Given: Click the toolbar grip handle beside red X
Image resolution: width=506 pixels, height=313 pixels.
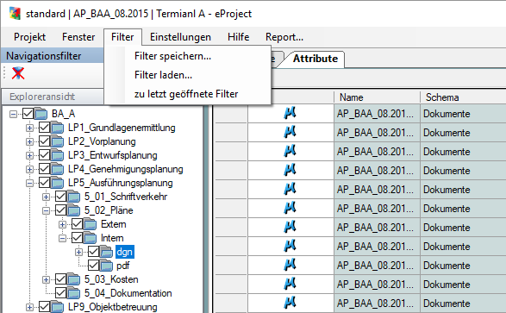Looking at the screenshot, I should [x=4, y=73].
